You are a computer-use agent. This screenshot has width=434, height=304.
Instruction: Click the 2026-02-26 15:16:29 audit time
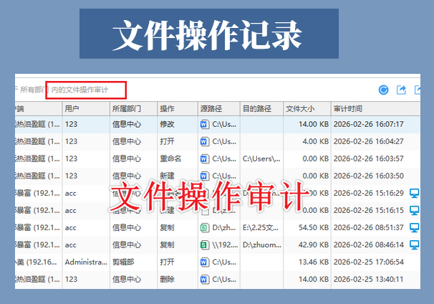pyautogui.click(x=368, y=193)
